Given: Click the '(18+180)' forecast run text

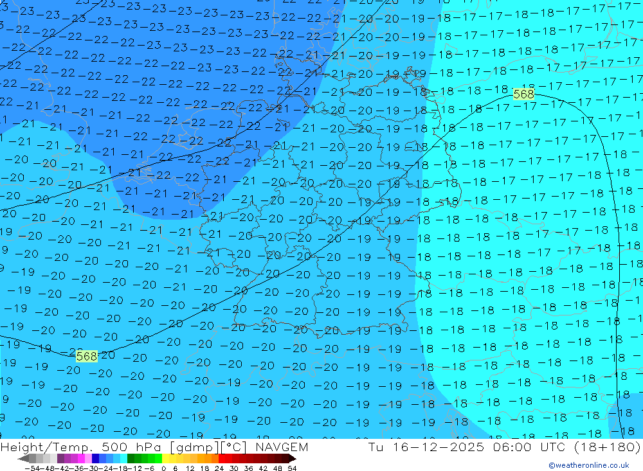Looking at the screenshot, I should coord(607,447).
